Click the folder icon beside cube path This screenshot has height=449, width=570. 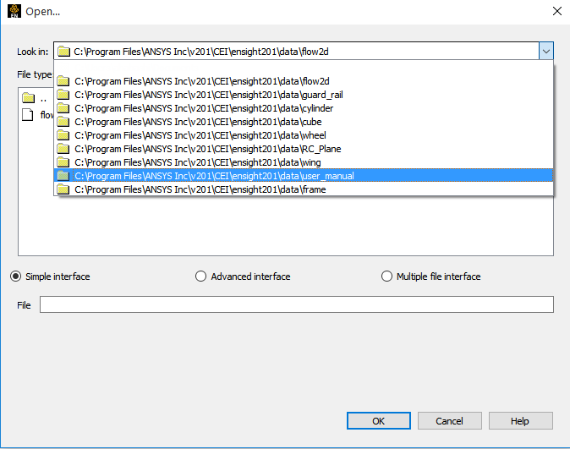click(63, 122)
